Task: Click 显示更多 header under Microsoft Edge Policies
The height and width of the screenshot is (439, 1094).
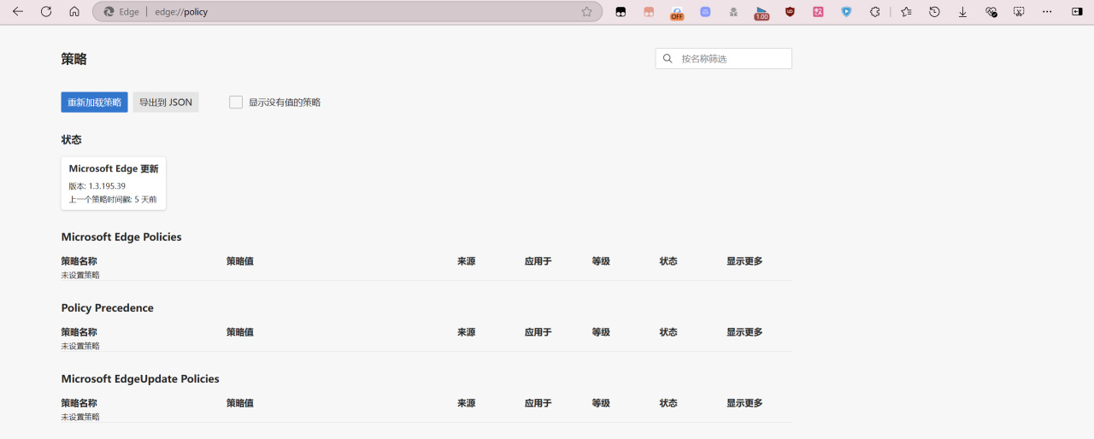Action: tap(744, 261)
